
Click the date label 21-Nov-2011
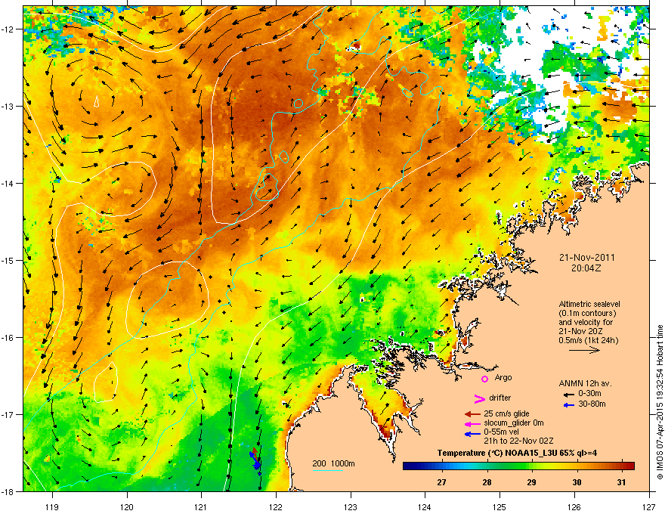[x=586, y=258]
